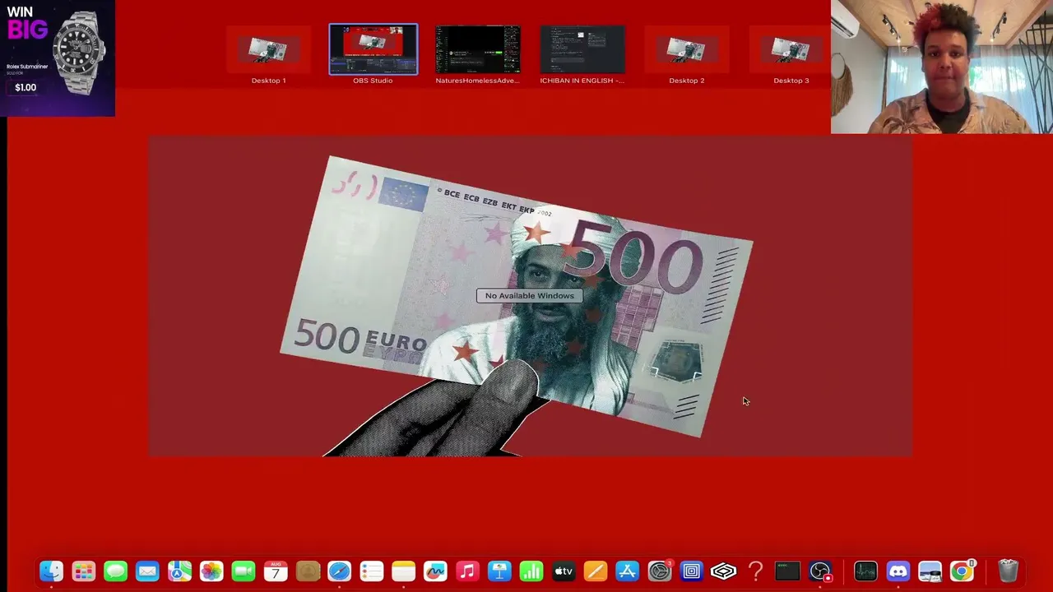This screenshot has height=592, width=1053.
Task: Launch Safari from the Dock
Action: click(340, 571)
